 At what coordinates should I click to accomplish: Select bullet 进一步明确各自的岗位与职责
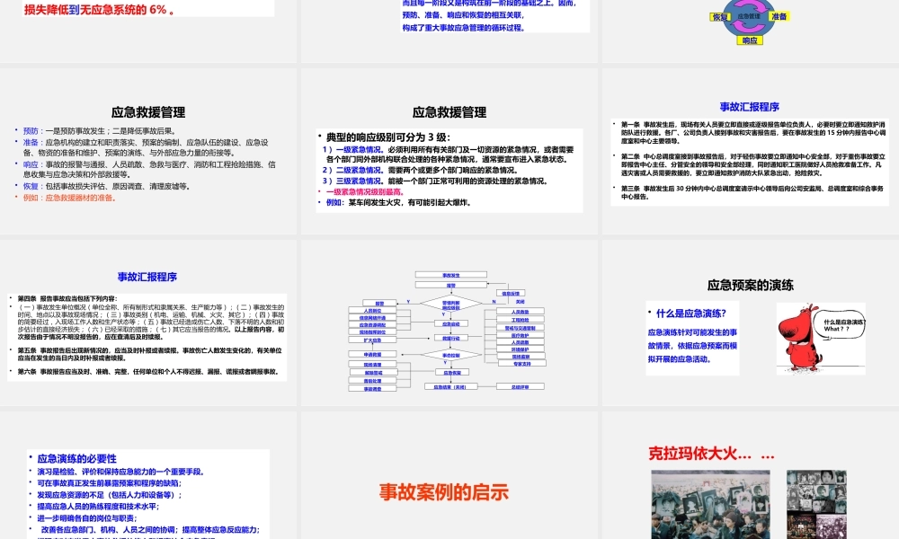tap(86, 517)
